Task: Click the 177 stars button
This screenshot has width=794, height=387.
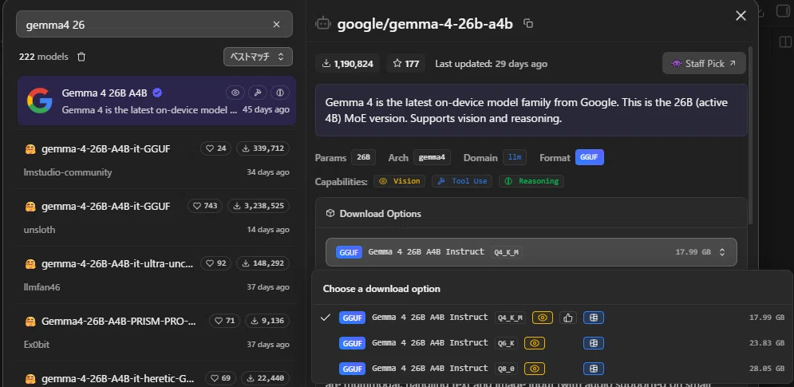Action: (x=406, y=64)
